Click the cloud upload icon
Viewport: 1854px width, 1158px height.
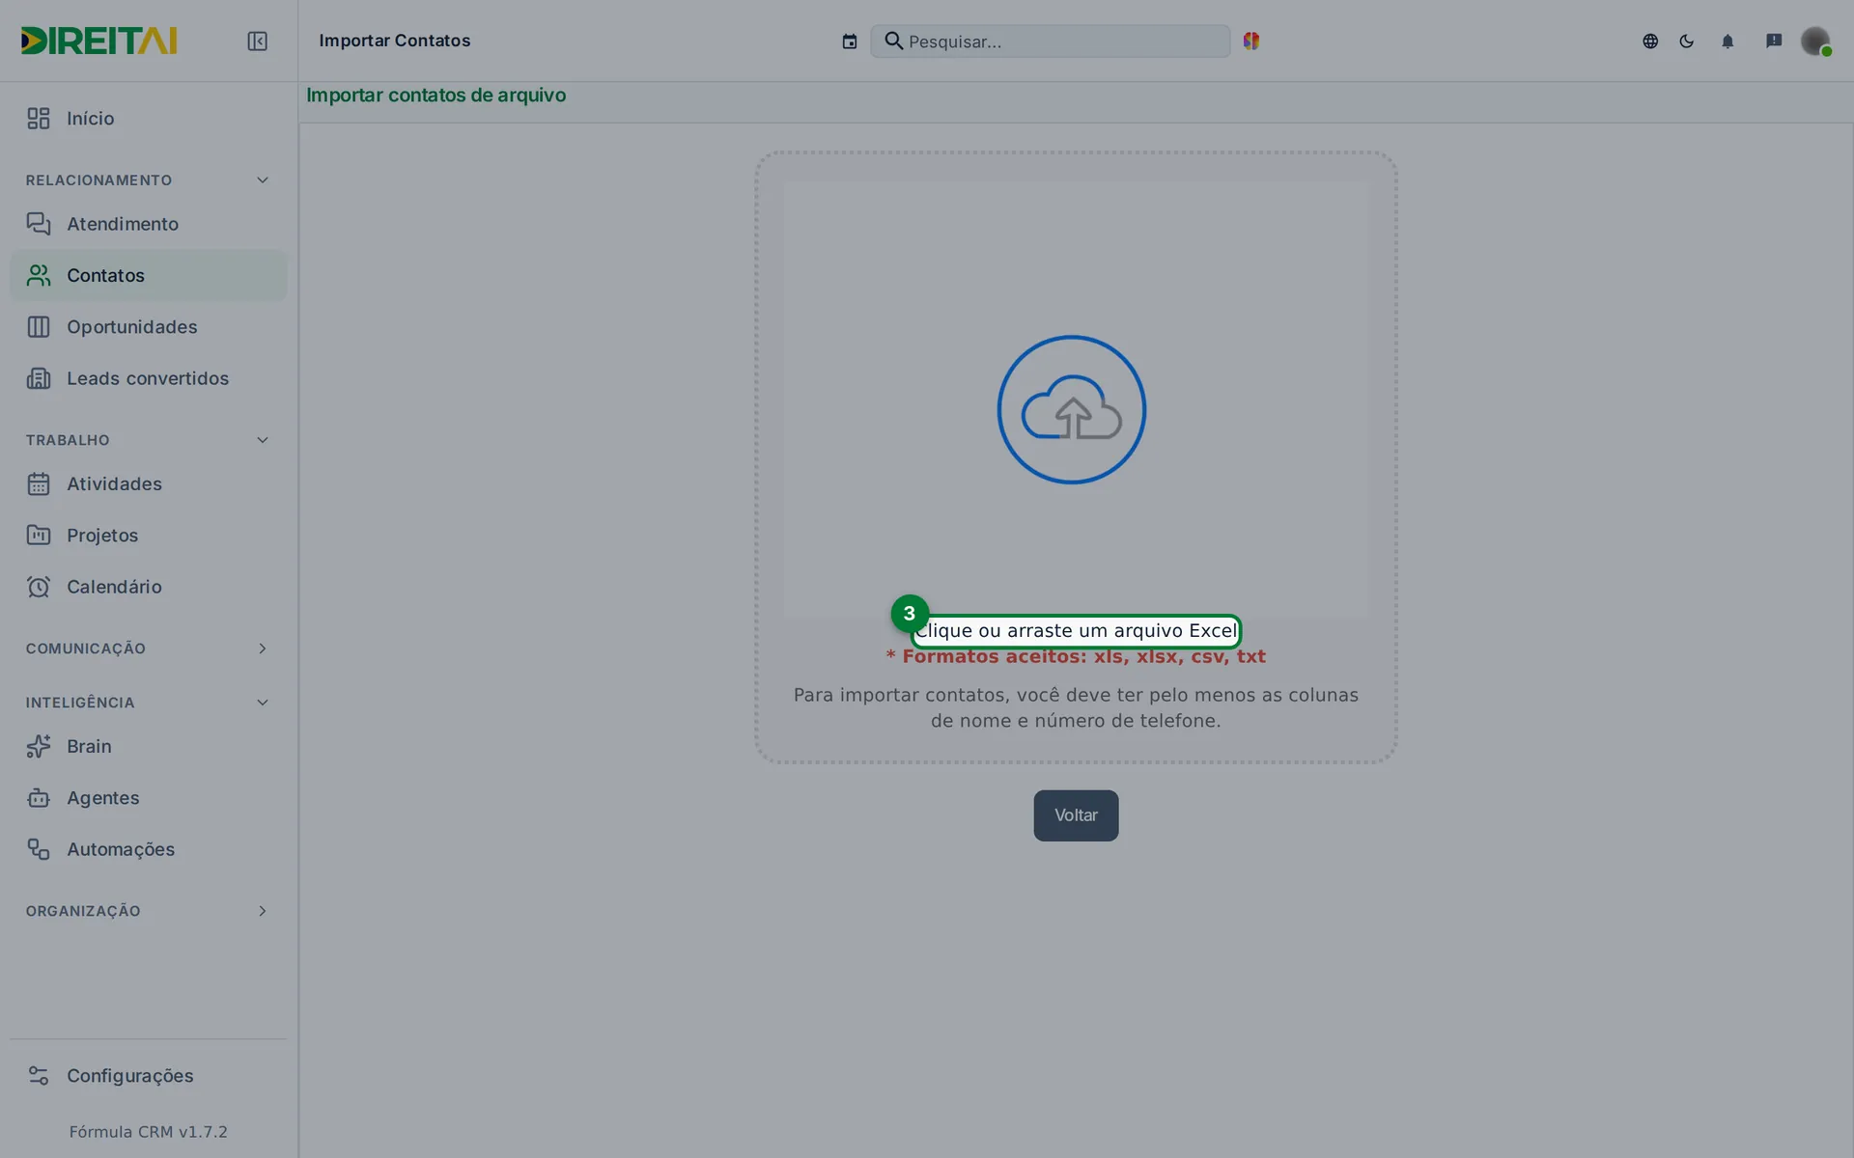tap(1072, 410)
